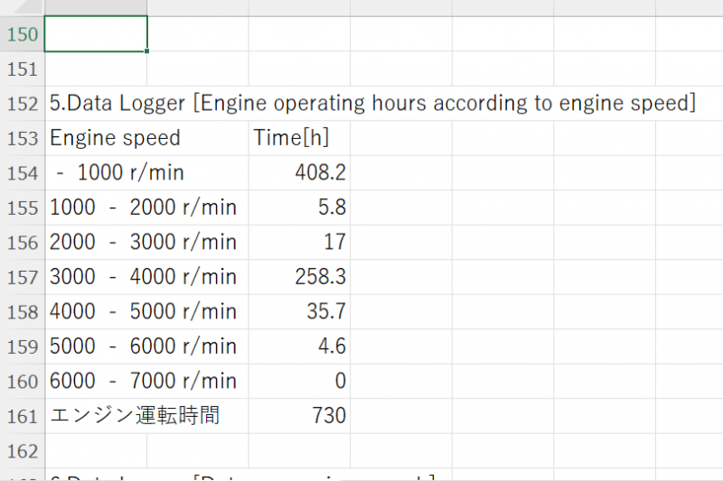Select the row 150 header
The width and height of the screenshot is (723, 481).
pos(22,34)
